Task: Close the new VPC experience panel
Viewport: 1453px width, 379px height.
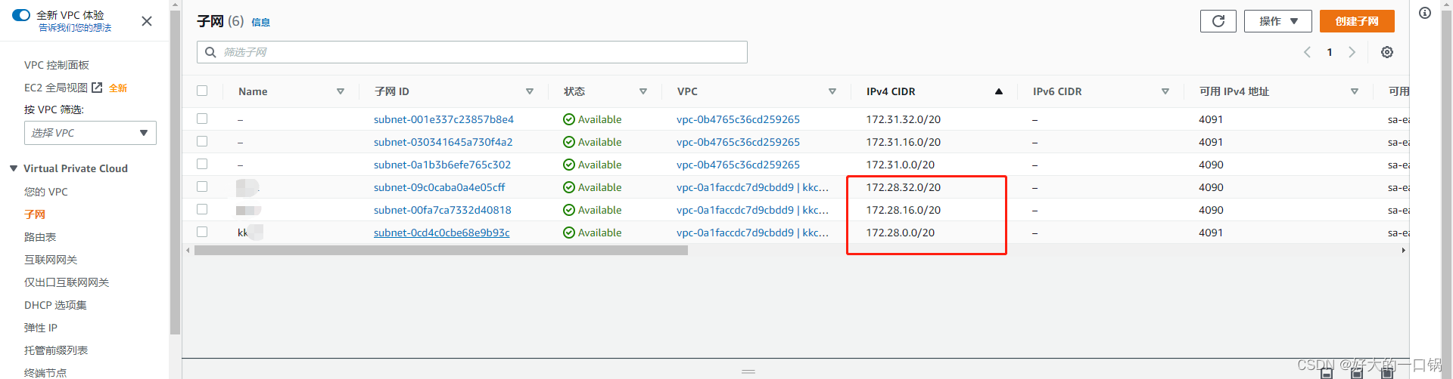Action: tap(147, 21)
